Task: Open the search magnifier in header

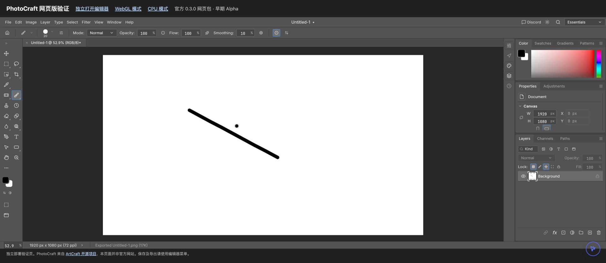Action: point(558,22)
